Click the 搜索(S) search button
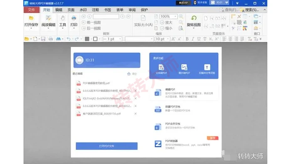 pos(249,10)
